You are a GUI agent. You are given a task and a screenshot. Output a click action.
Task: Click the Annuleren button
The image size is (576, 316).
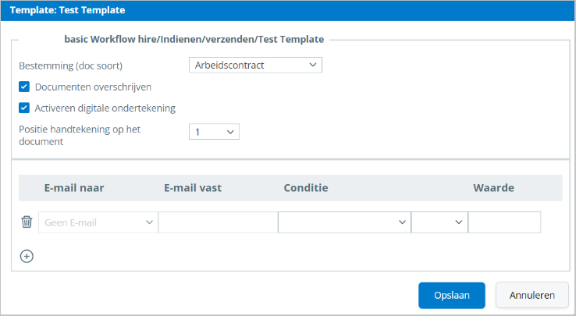coord(532,295)
